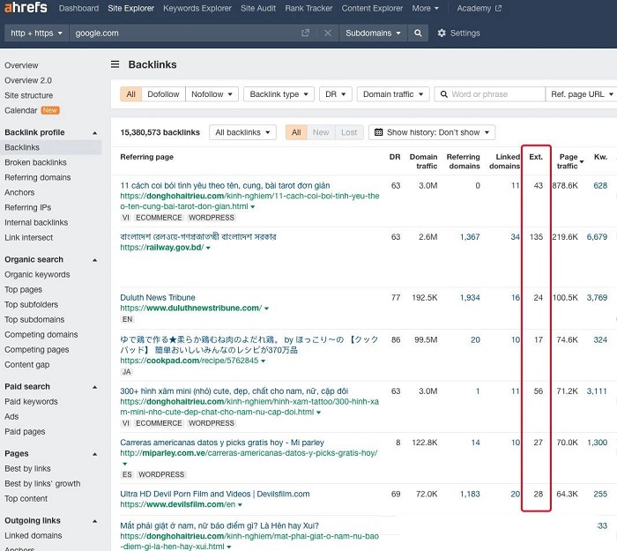Open the miparley.com.ve URL link
This screenshot has width=617, height=551.
[249, 453]
